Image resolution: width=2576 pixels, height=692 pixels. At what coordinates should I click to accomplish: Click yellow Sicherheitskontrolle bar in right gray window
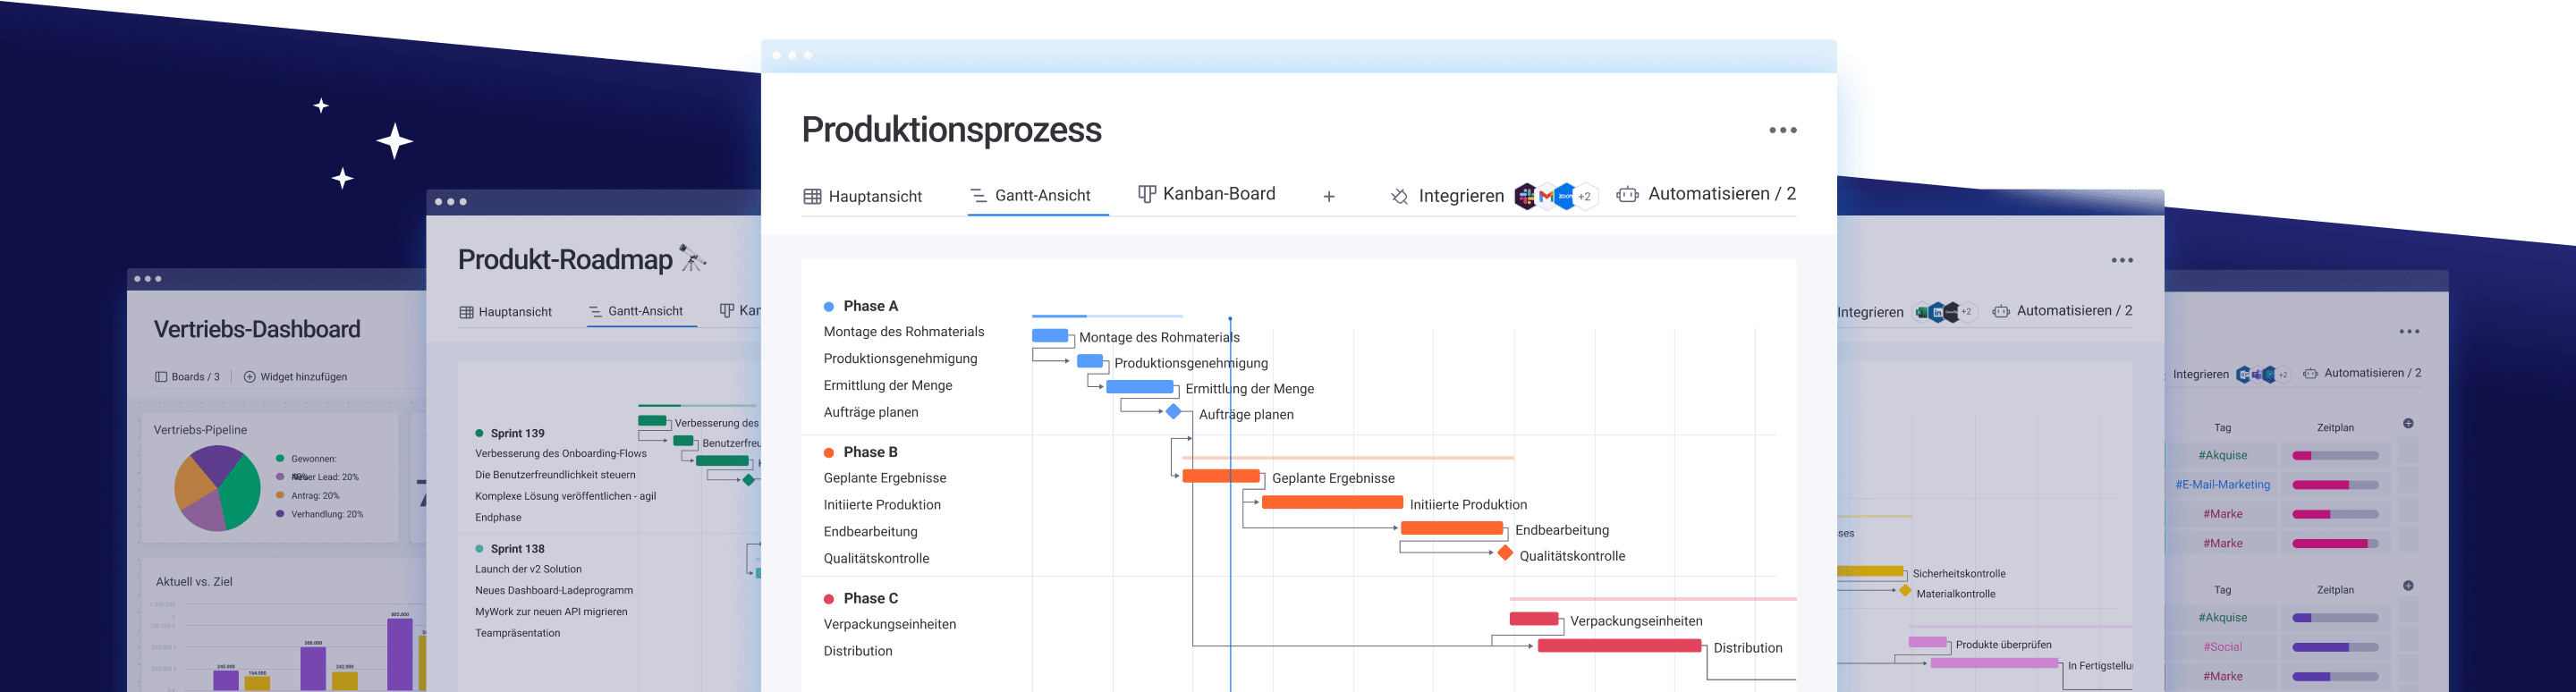(x=1870, y=572)
